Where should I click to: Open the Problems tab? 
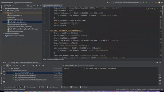click(64, 87)
